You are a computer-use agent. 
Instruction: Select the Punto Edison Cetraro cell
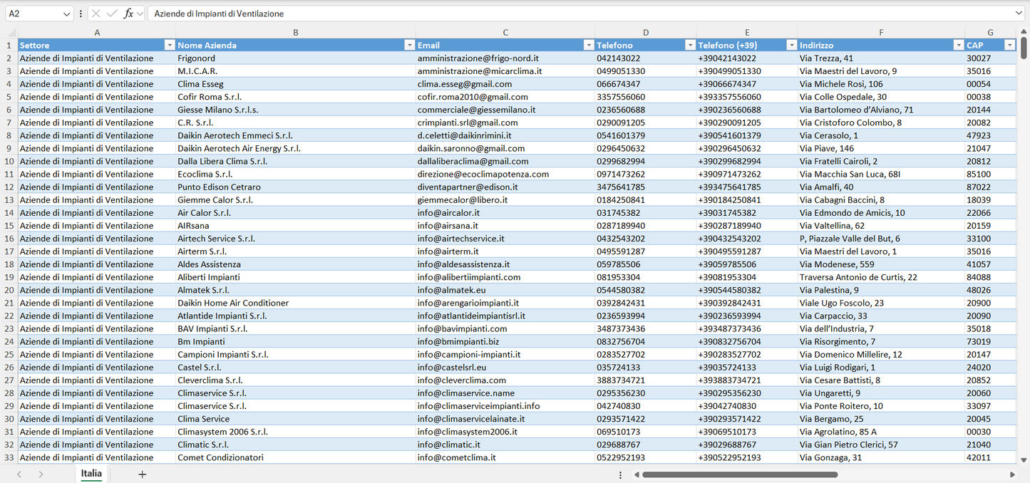[296, 187]
